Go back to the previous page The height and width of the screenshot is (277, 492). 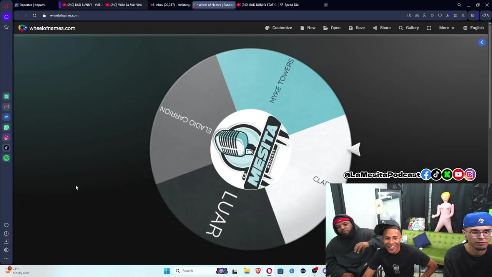[x=18, y=15]
